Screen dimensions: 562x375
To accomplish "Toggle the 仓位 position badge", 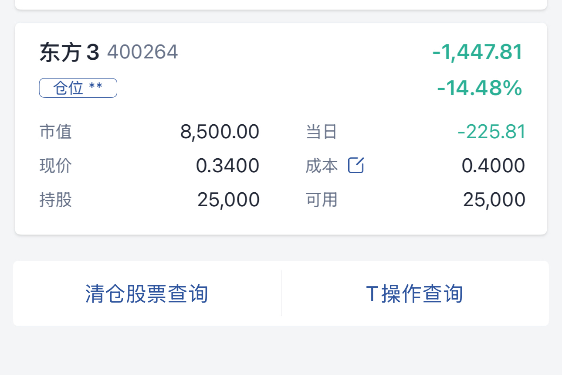I will [78, 88].
